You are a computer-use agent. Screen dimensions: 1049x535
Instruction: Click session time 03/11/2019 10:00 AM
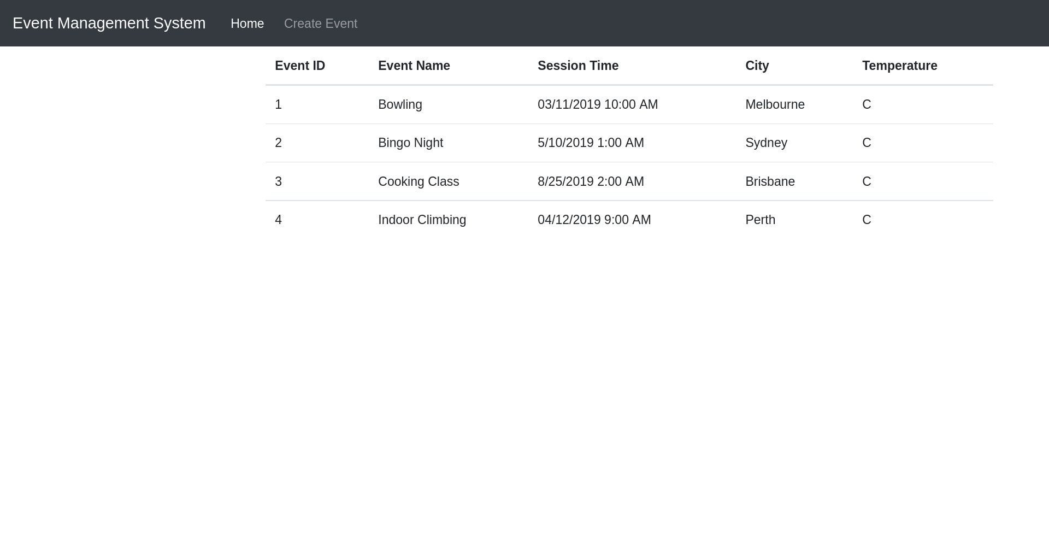pyautogui.click(x=598, y=104)
